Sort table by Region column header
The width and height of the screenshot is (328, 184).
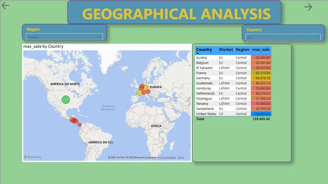[x=242, y=50]
